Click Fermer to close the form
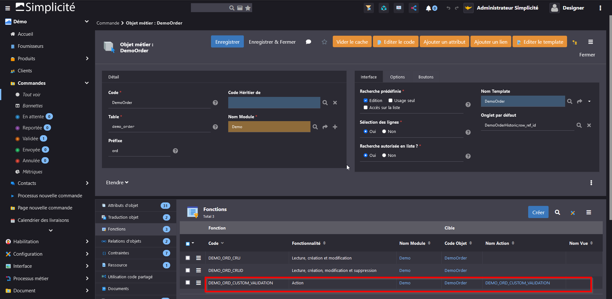The height and width of the screenshot is (299, 612). click(587, 55)
